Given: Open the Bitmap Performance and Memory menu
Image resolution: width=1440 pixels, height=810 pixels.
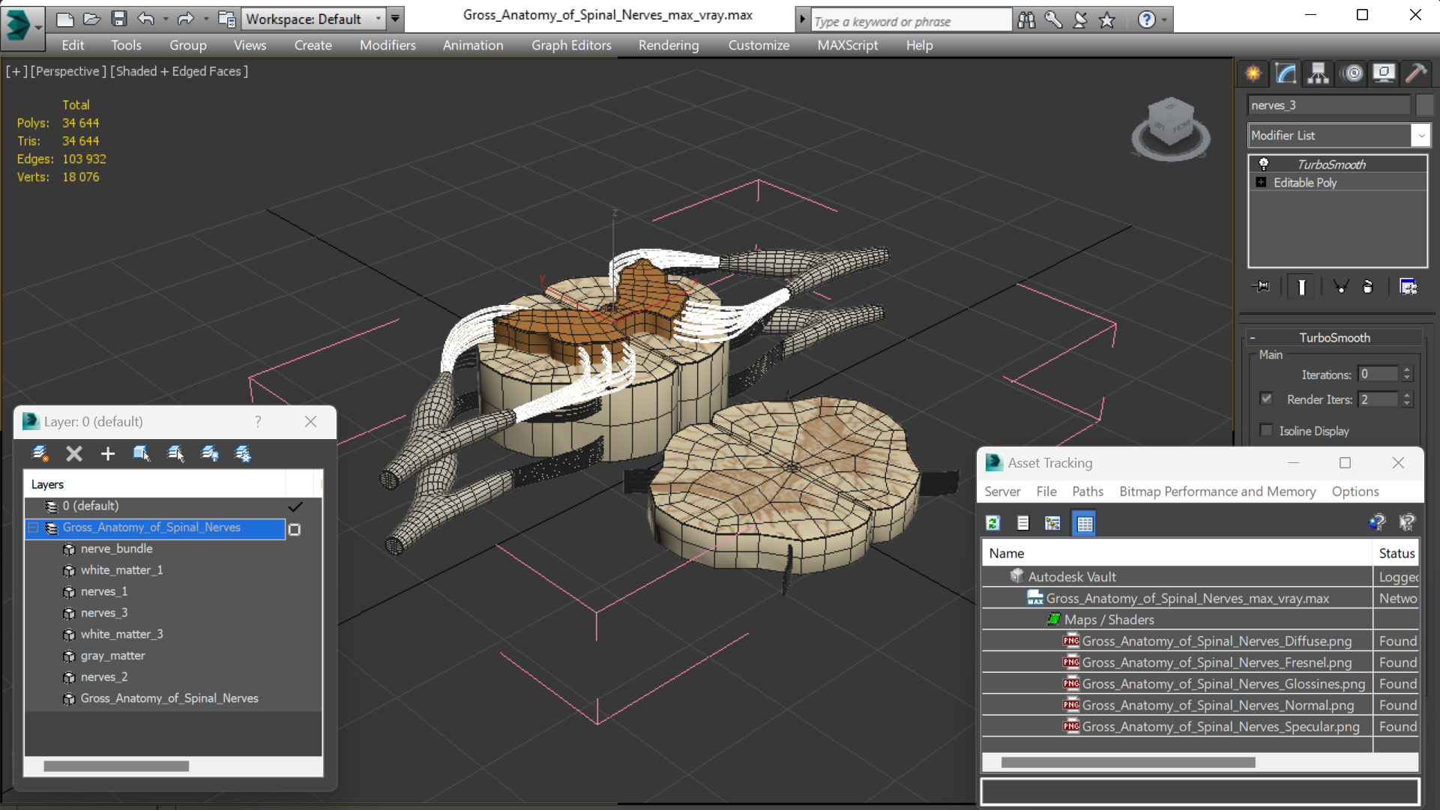Looking at the screenshot, I should click(1217, 492).
